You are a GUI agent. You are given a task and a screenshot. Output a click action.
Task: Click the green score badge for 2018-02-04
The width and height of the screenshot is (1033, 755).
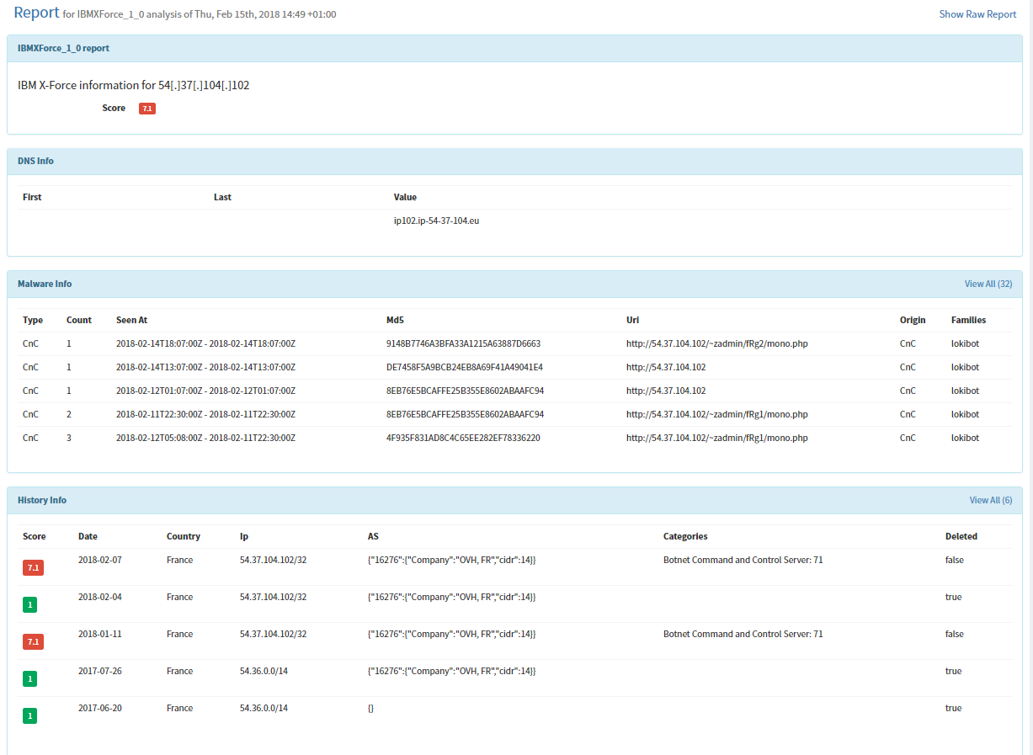(x=30, y=605)
